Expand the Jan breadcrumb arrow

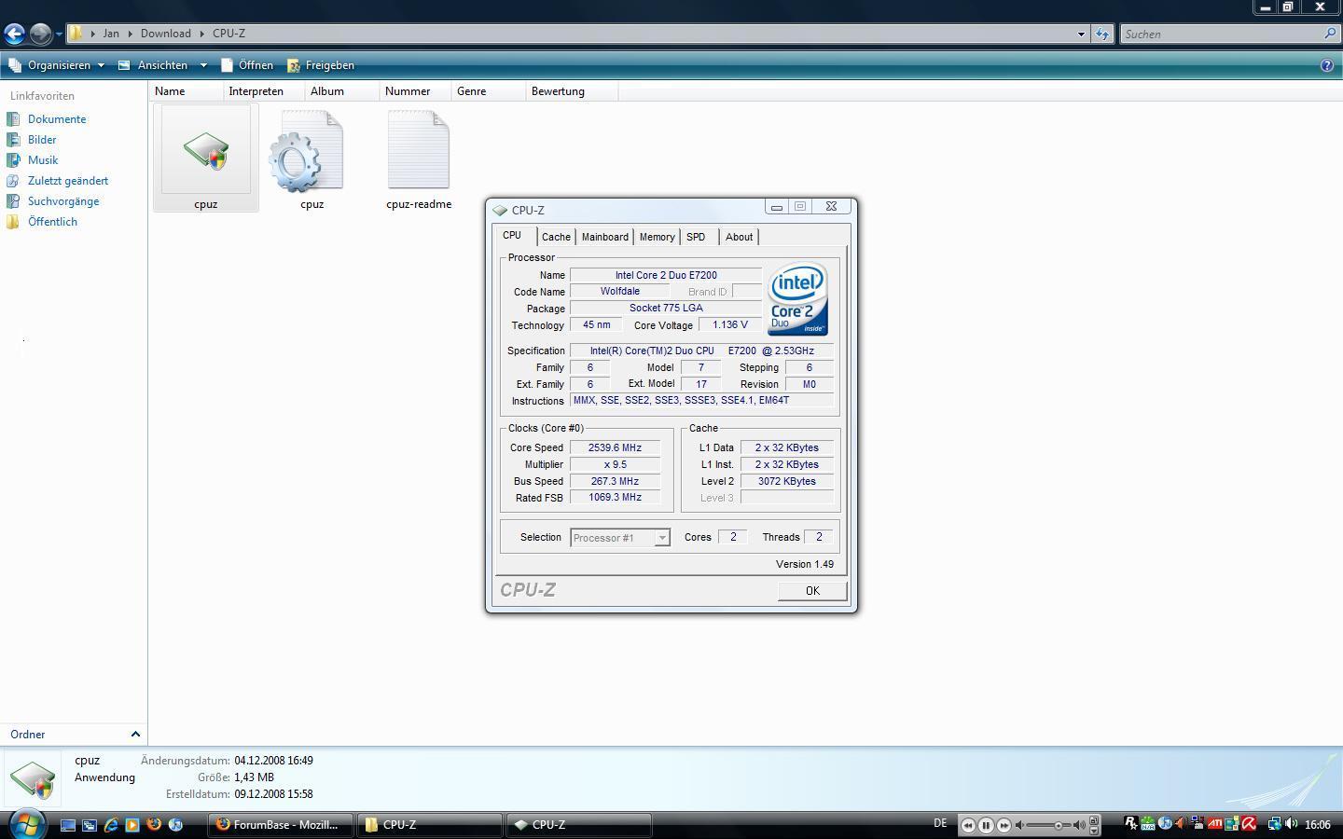click(x=132, y=34)
